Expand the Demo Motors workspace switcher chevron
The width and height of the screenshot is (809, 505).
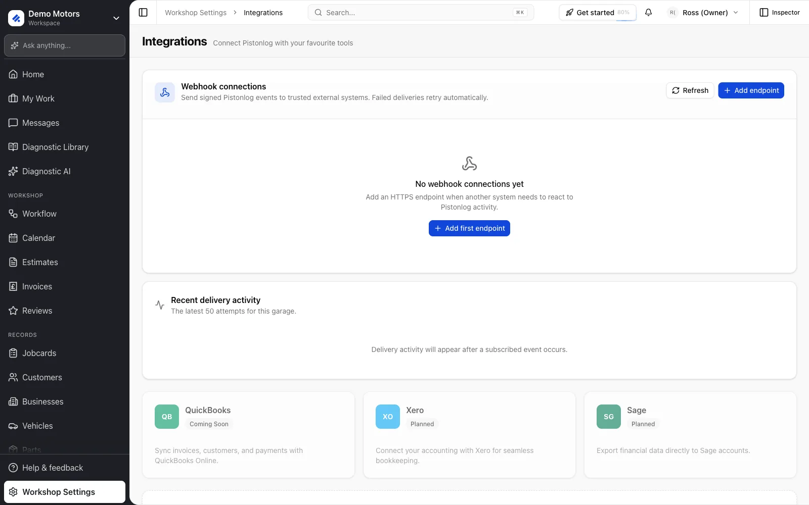(x=116, y=18)
